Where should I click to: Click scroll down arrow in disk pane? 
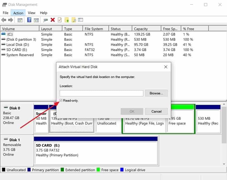[224, 164]
